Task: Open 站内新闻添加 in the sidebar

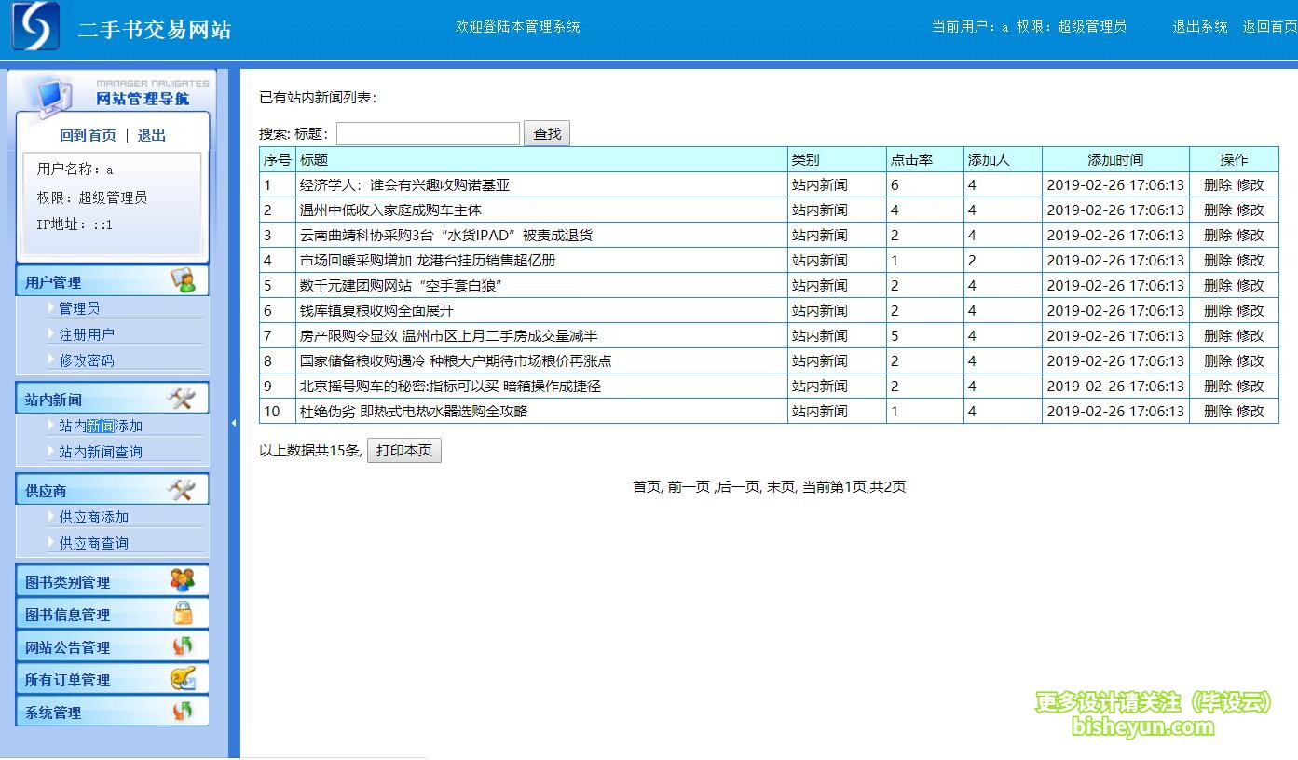Action: click(x=101, y=426)
